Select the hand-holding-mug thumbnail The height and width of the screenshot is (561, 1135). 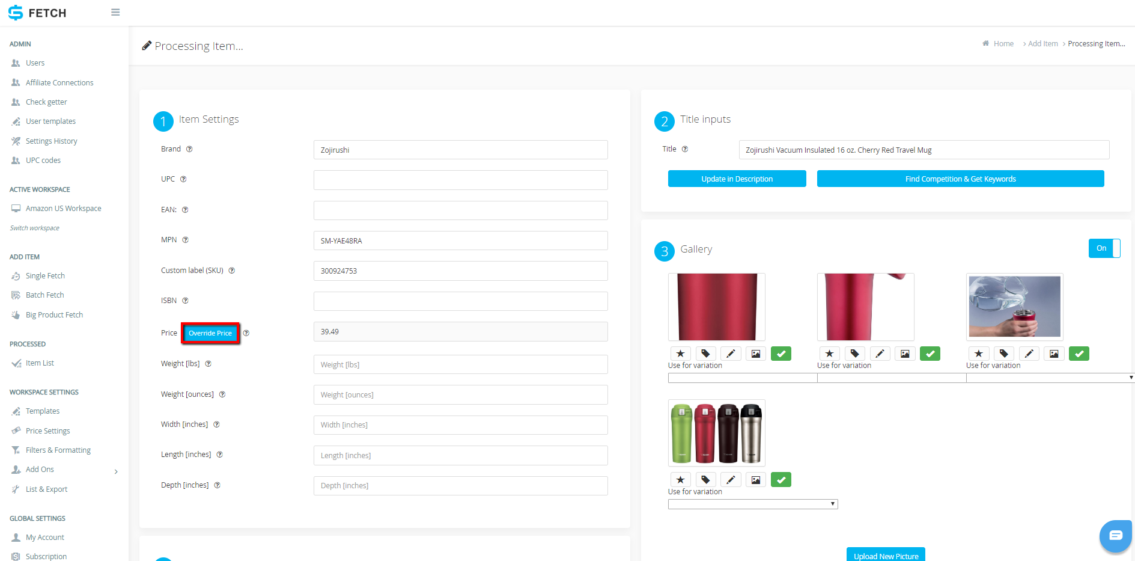[x=1014, y=307]
